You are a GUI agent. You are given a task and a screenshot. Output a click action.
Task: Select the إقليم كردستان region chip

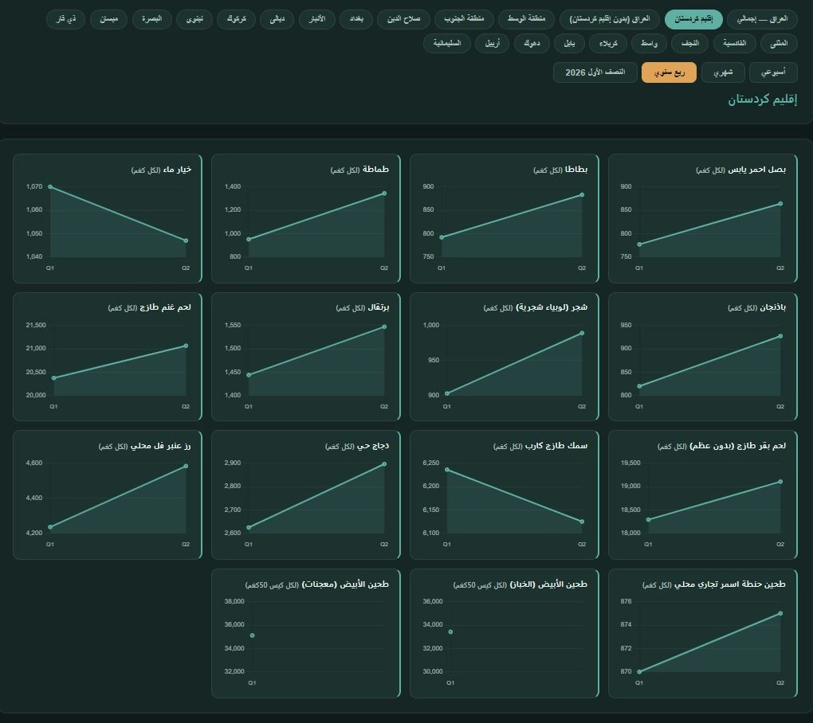tap(693, 19)
